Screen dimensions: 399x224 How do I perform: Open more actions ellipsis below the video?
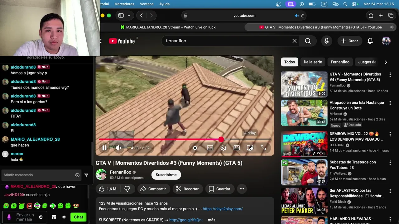242,189
